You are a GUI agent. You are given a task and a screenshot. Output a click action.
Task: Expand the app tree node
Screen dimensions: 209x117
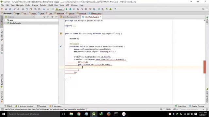point(5,20)
